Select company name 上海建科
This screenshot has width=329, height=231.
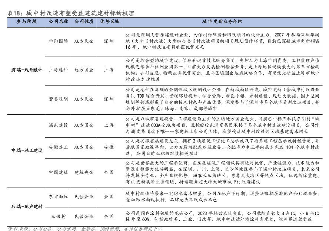tap(58, 70)
